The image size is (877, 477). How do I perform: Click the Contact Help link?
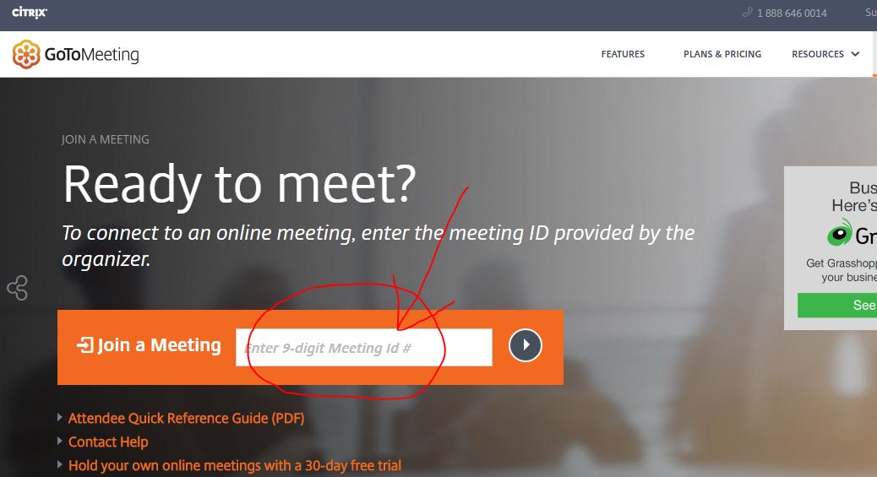(x=108, y=442)
